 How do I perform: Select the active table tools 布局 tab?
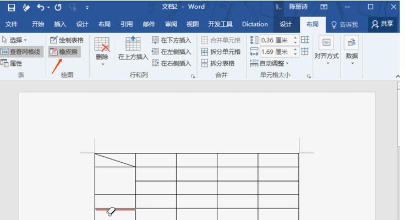(313, 24)
